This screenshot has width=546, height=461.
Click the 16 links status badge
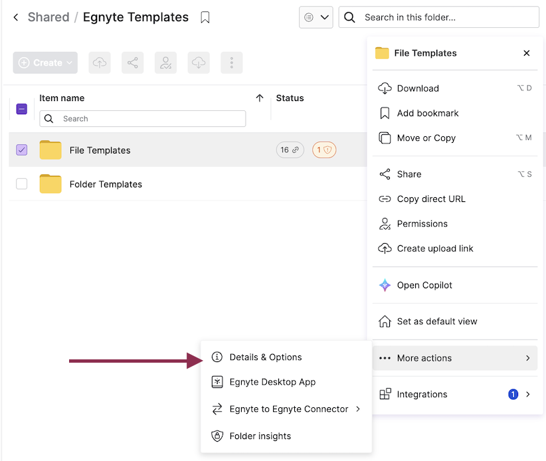point(290,150)
